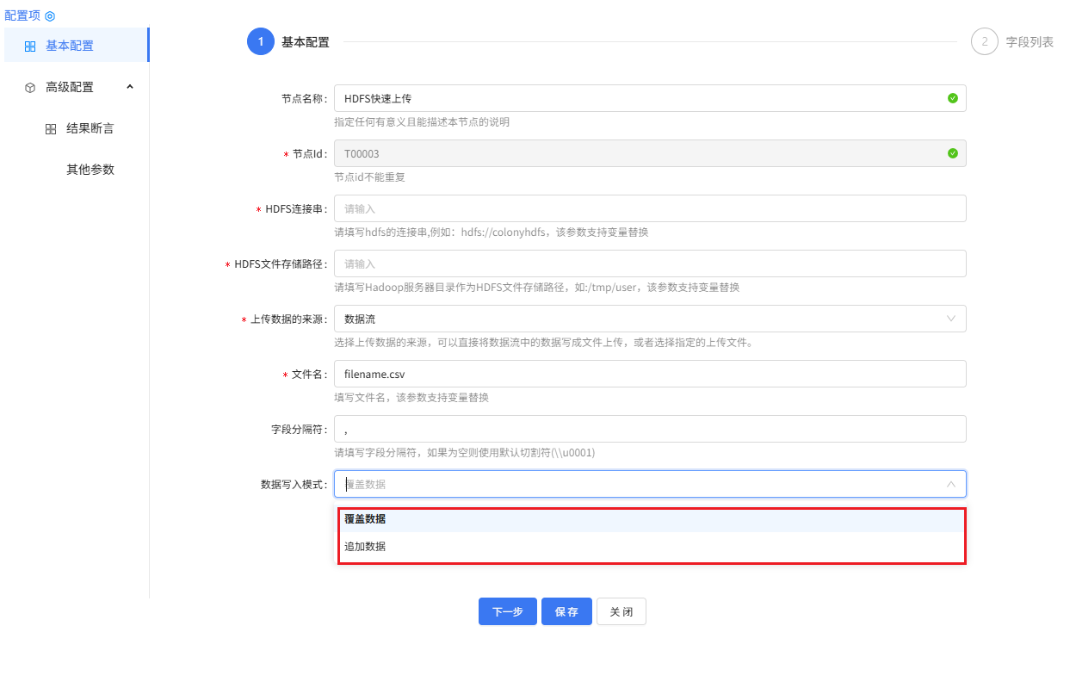Click the 关闭 button
This screenshot has height=688, width=1076.
coord(621,611)
